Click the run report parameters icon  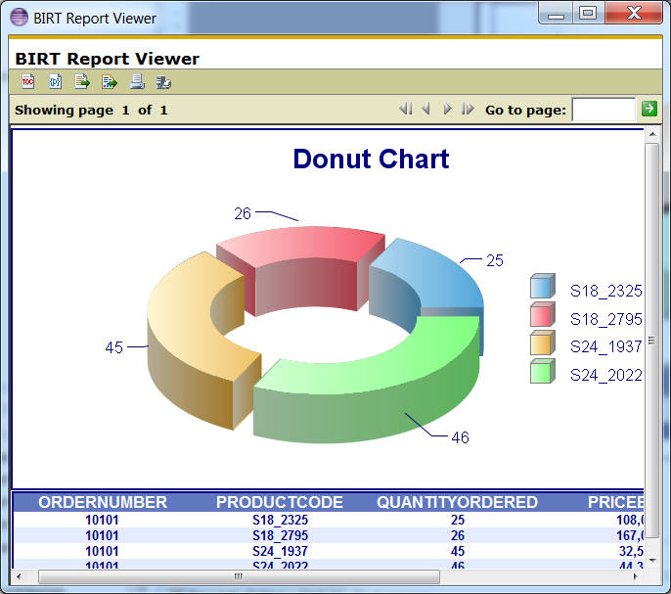pyautogui.click(x=55, y=82)
